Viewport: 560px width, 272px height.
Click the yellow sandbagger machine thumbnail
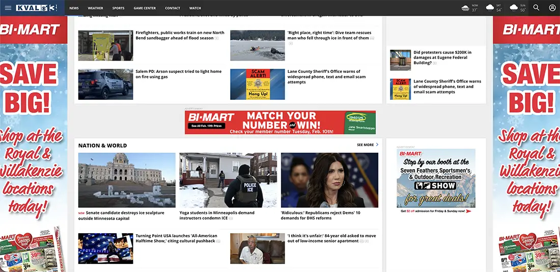pos(106,45)
